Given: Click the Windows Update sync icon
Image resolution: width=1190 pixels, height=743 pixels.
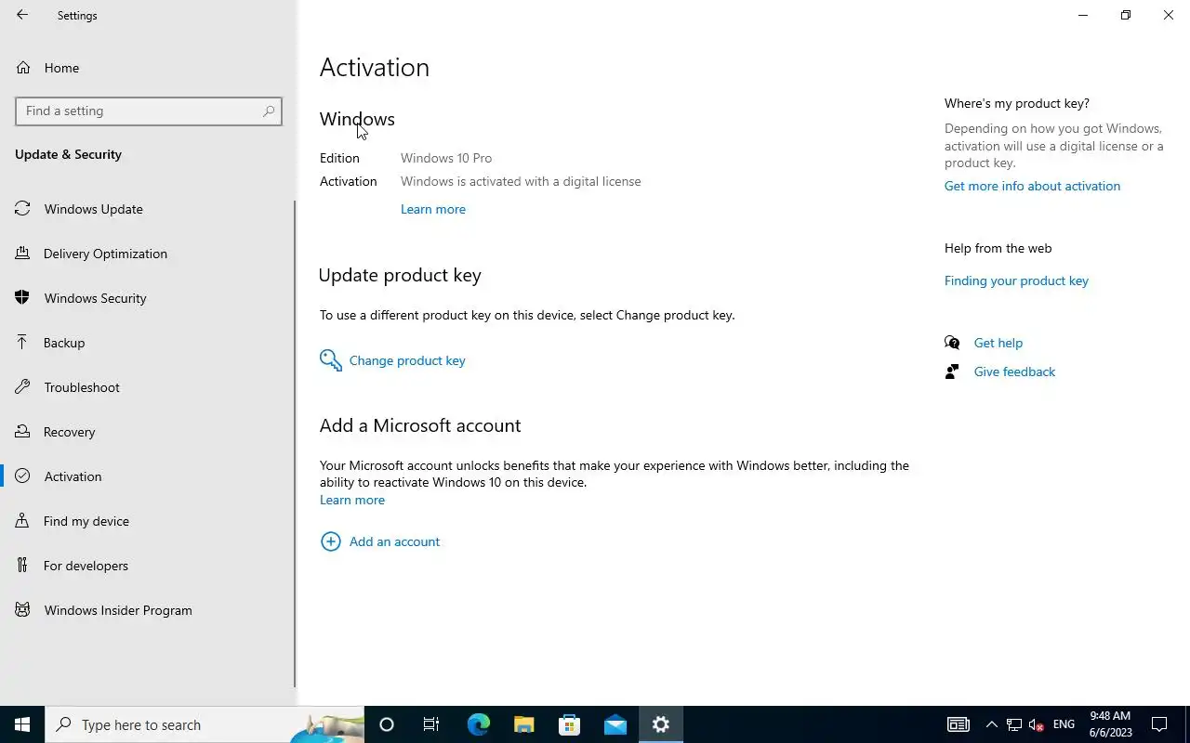Looking at the screenshot, I should coord(22,209).
